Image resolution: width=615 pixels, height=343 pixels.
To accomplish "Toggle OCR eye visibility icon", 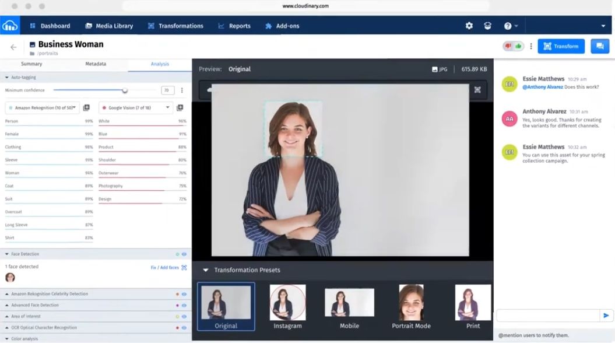I will coord(184,328).
